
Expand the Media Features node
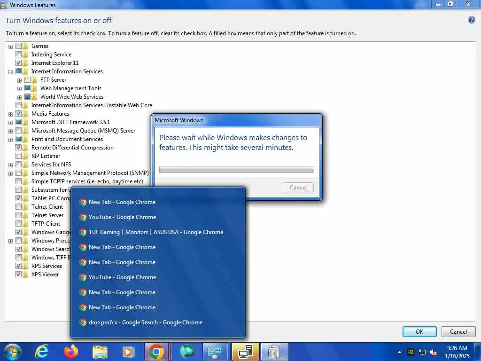coord(10,114)
